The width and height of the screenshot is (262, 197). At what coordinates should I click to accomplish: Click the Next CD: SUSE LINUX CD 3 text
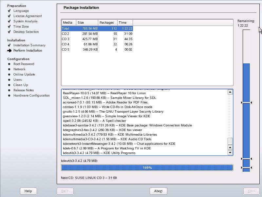[89, 178]
